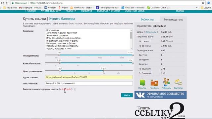Open Правила in top navigation
This screenshot has width=212, height=119.
[86, 11]
